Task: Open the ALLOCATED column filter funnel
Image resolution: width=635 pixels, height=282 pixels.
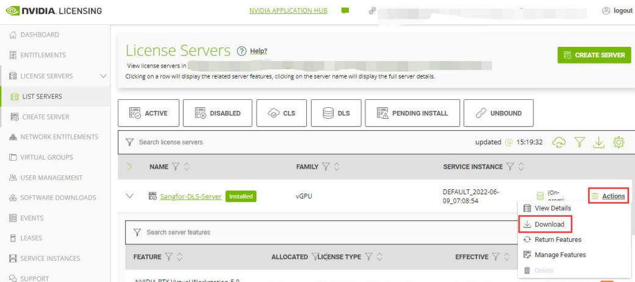Action: [314, 257]
